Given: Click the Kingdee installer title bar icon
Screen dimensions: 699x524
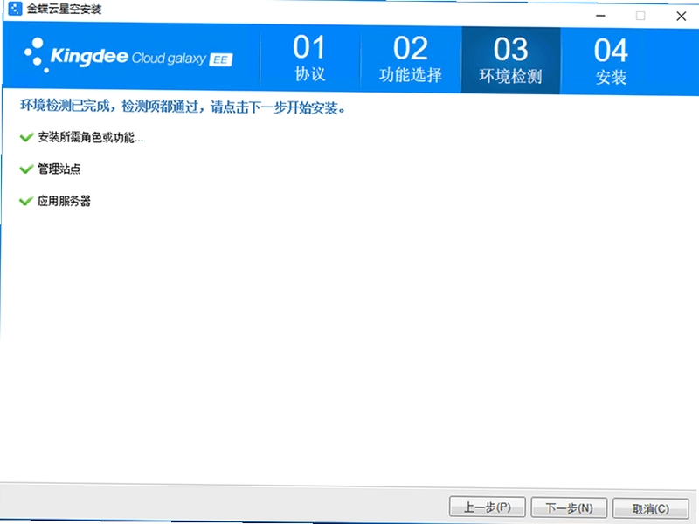Looking at the screenshot, I should click(x=15, y=9).
